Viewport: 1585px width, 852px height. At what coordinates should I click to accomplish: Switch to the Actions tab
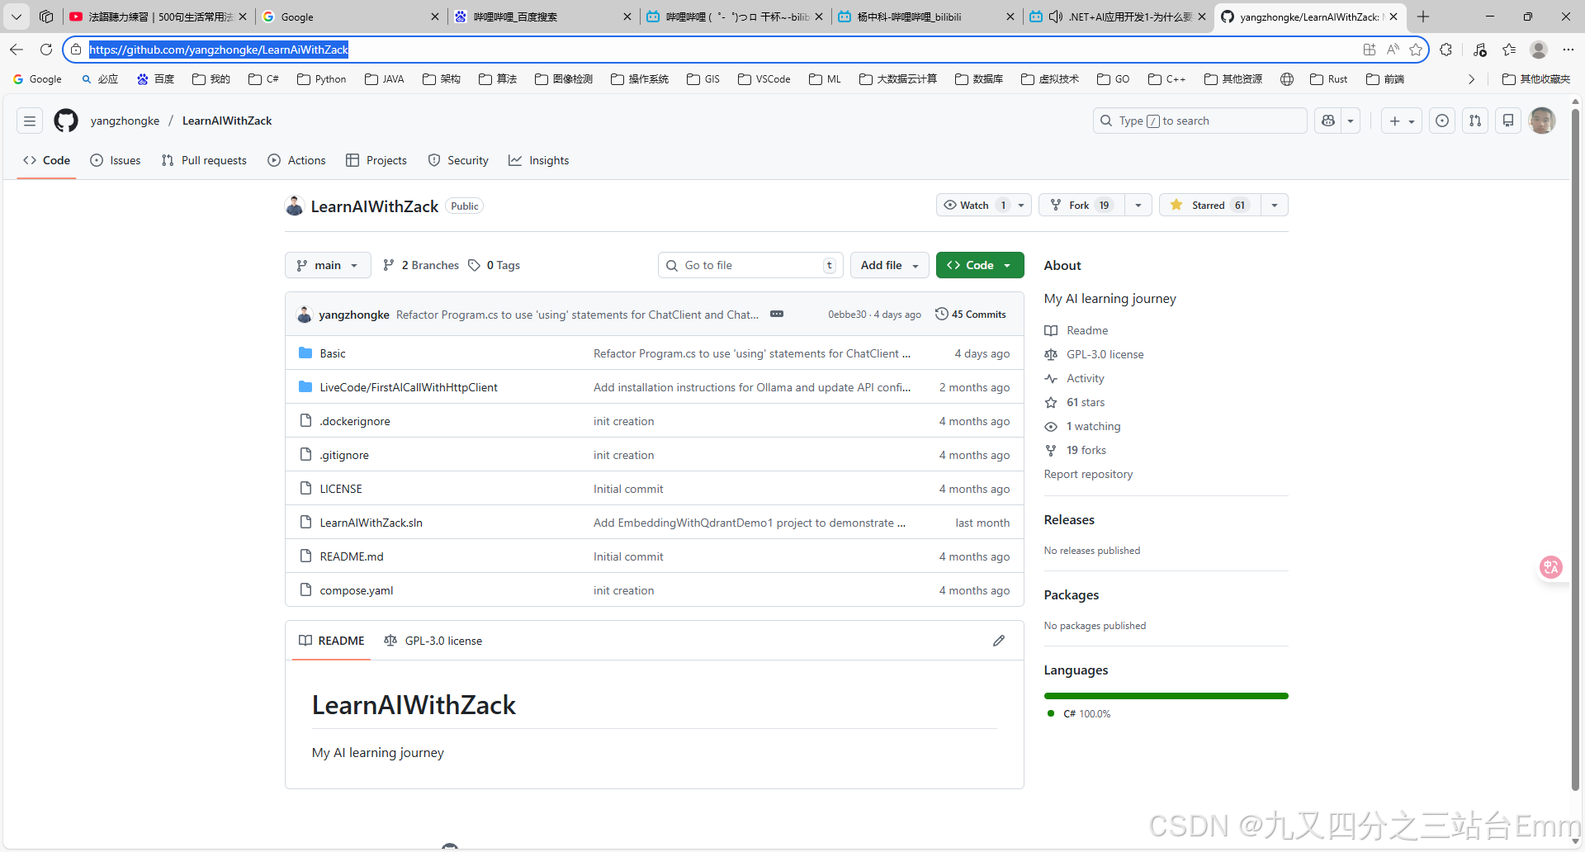point(296,160)
